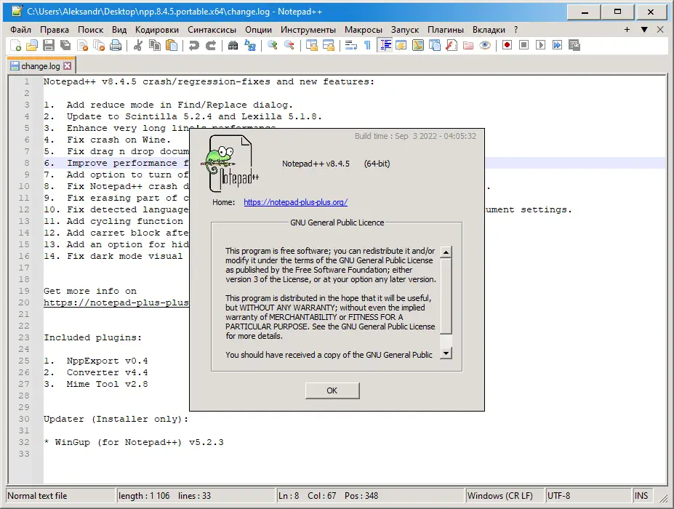Screen dimensions: 674x509
Task: Open the Поиск menu
Action: 91,30
